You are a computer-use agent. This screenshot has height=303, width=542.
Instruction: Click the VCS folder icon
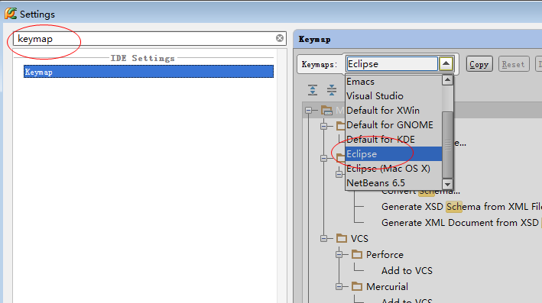coord(342,238)
